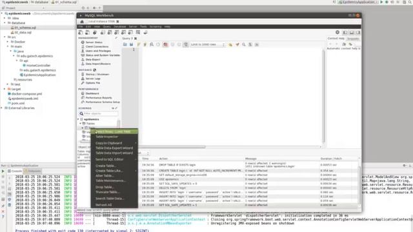Click the Filter objects search field
Viewport: 413px width, 232px height.
point(99,113)
